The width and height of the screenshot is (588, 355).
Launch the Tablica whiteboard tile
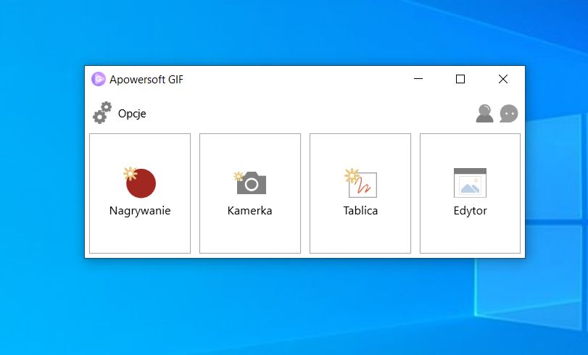[360, 193]
